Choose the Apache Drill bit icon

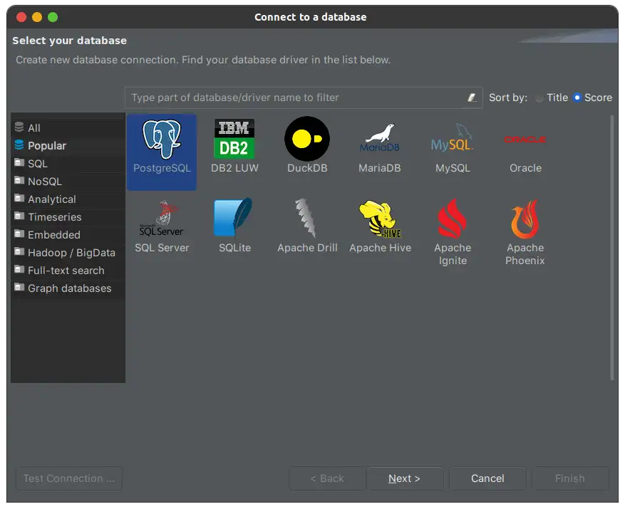click(306, 218)
